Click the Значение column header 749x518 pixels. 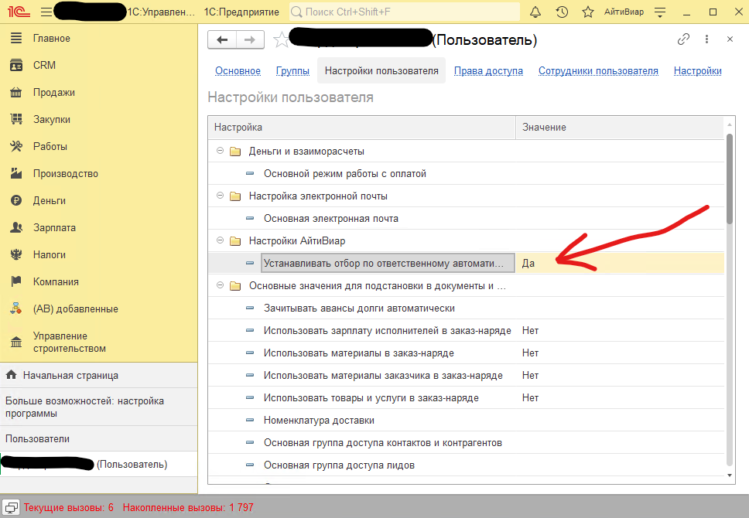(x=620, y=128)
